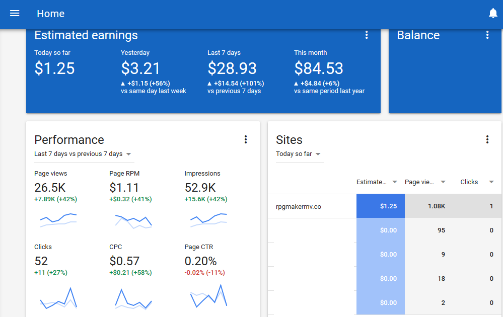Screen dimensions: 503x317
Task: Click the Home page title
Action: (x=51, y=14)
